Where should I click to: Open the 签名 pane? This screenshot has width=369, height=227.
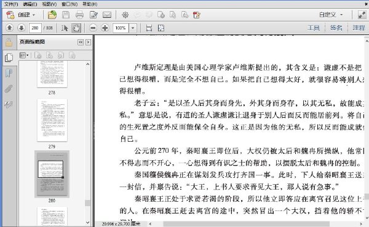336,28
